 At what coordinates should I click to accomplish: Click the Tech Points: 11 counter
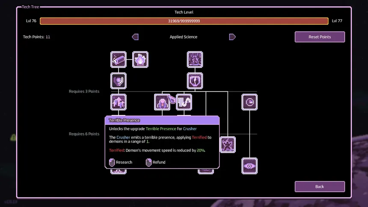point(36,37)
